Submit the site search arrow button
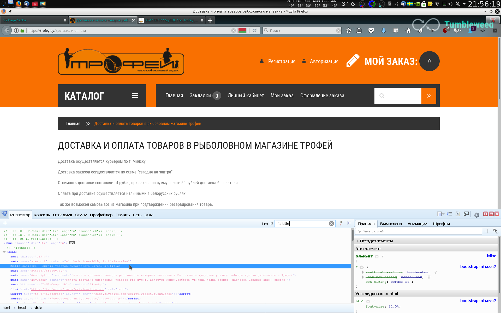 pyautogui.click(x=429, y=96)
